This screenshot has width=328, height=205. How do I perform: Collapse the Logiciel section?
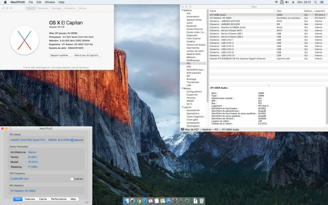coord(182,107)
